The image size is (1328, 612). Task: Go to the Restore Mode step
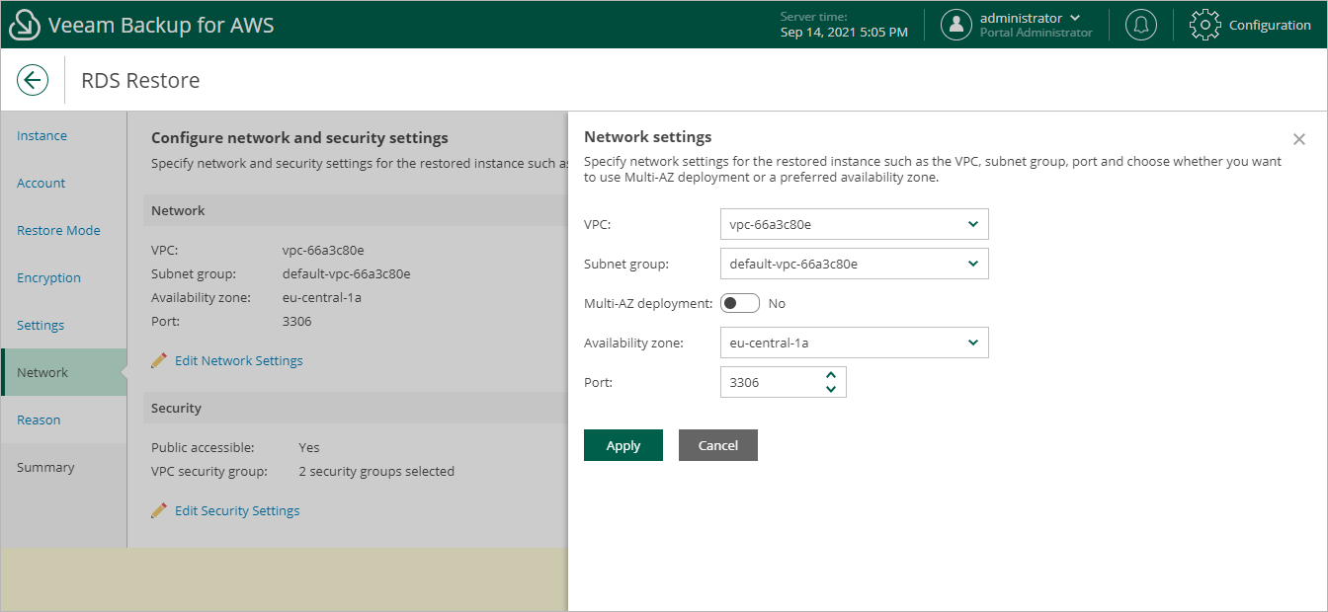click(x=58, y=230)
